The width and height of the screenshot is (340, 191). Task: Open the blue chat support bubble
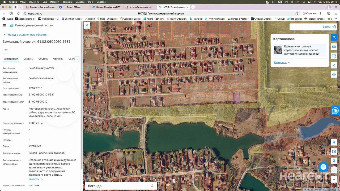coord(323,167)
